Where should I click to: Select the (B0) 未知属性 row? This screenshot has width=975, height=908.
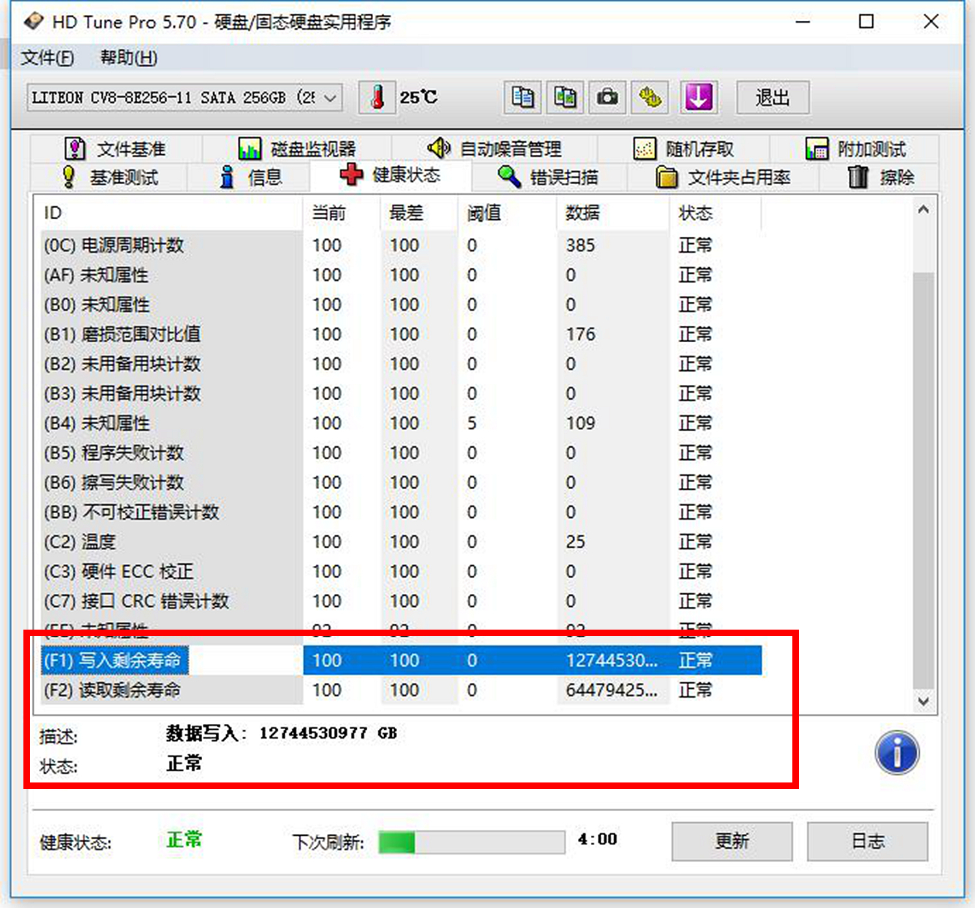pos(401,304)
